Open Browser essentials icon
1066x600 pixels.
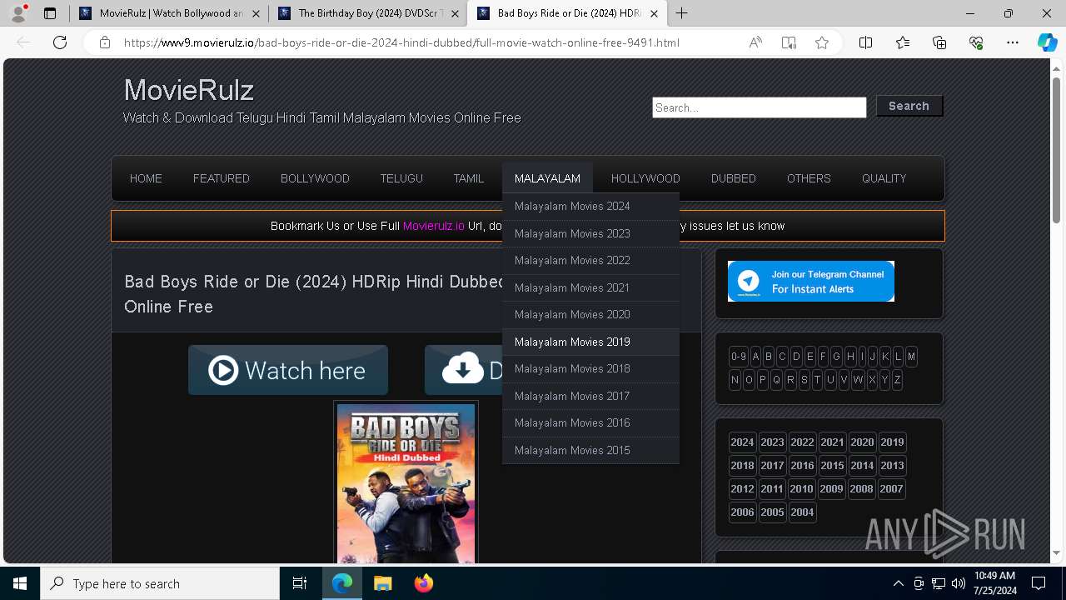pyautogui.click(x=976, y=42)
